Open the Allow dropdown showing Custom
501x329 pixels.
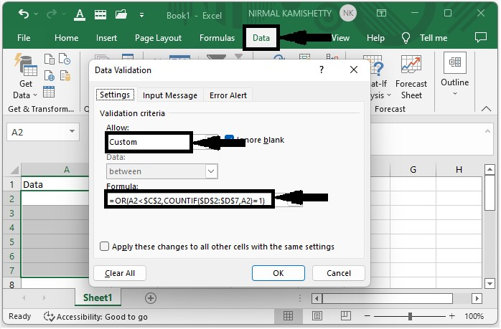163,142
